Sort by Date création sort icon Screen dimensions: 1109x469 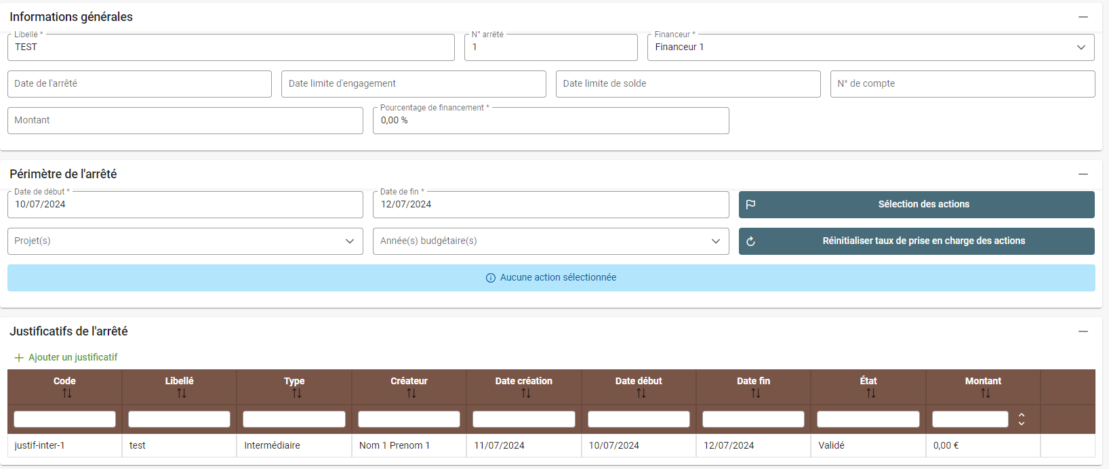point(525,393)
